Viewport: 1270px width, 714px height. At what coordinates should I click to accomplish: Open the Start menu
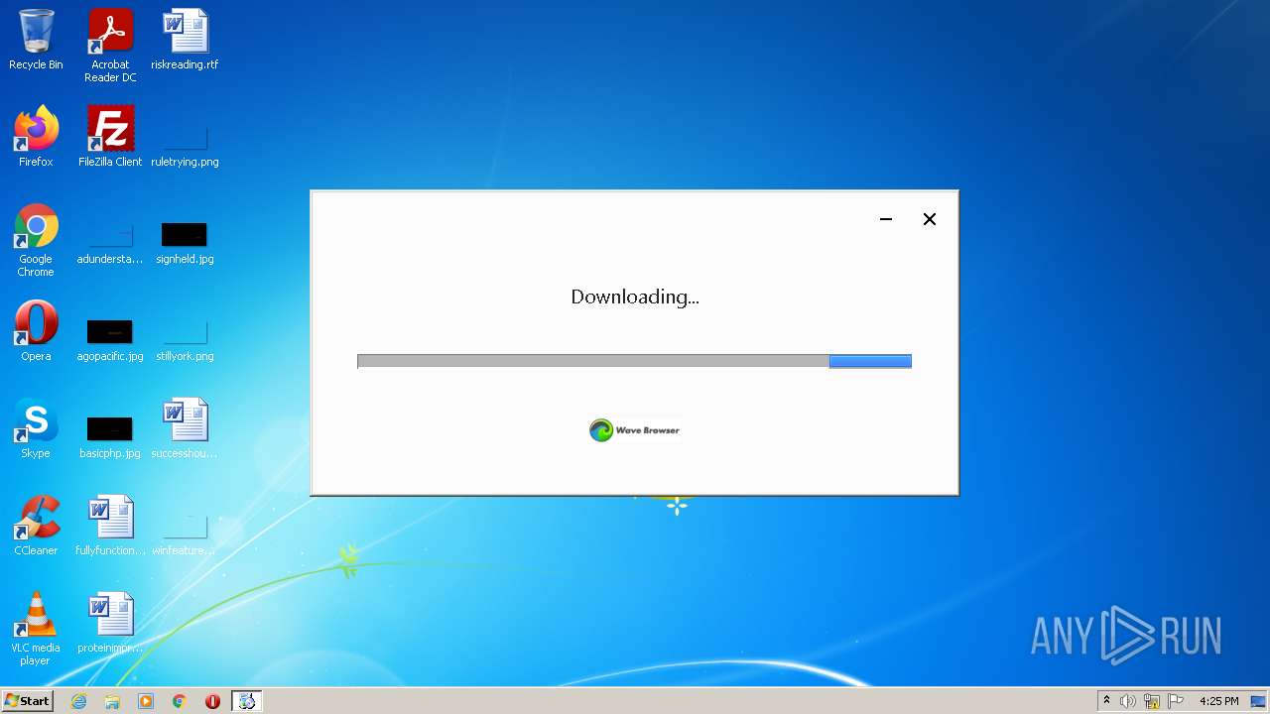point(28,700)
